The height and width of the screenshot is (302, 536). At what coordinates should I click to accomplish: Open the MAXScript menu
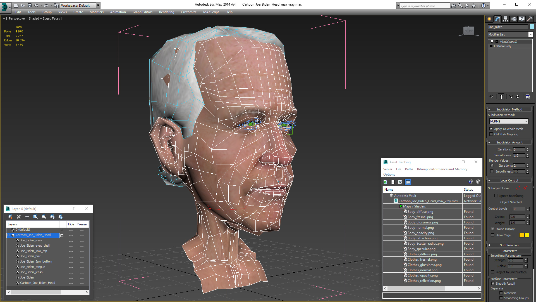pos(211,12)
